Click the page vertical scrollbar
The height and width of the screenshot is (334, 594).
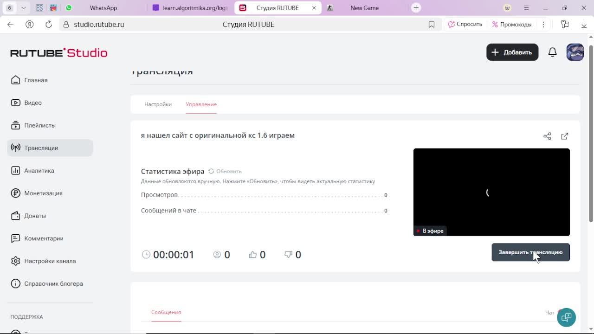(591, 134)
